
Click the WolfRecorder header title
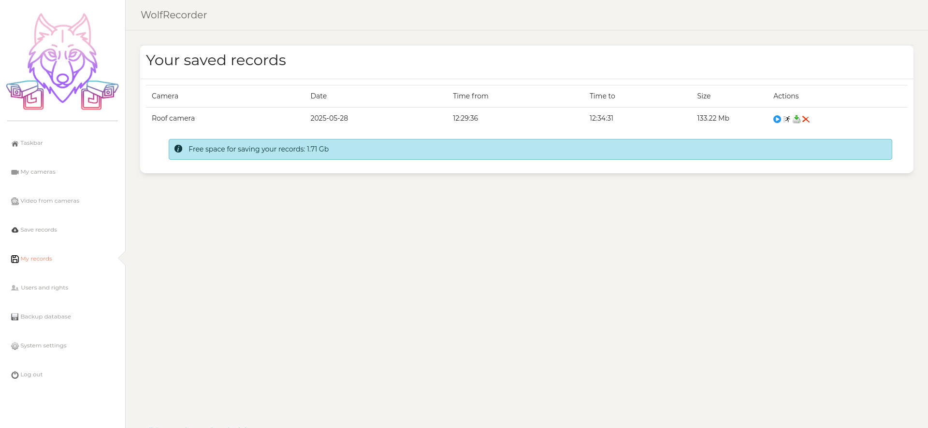pyautogui.click(x=174, y=15)
